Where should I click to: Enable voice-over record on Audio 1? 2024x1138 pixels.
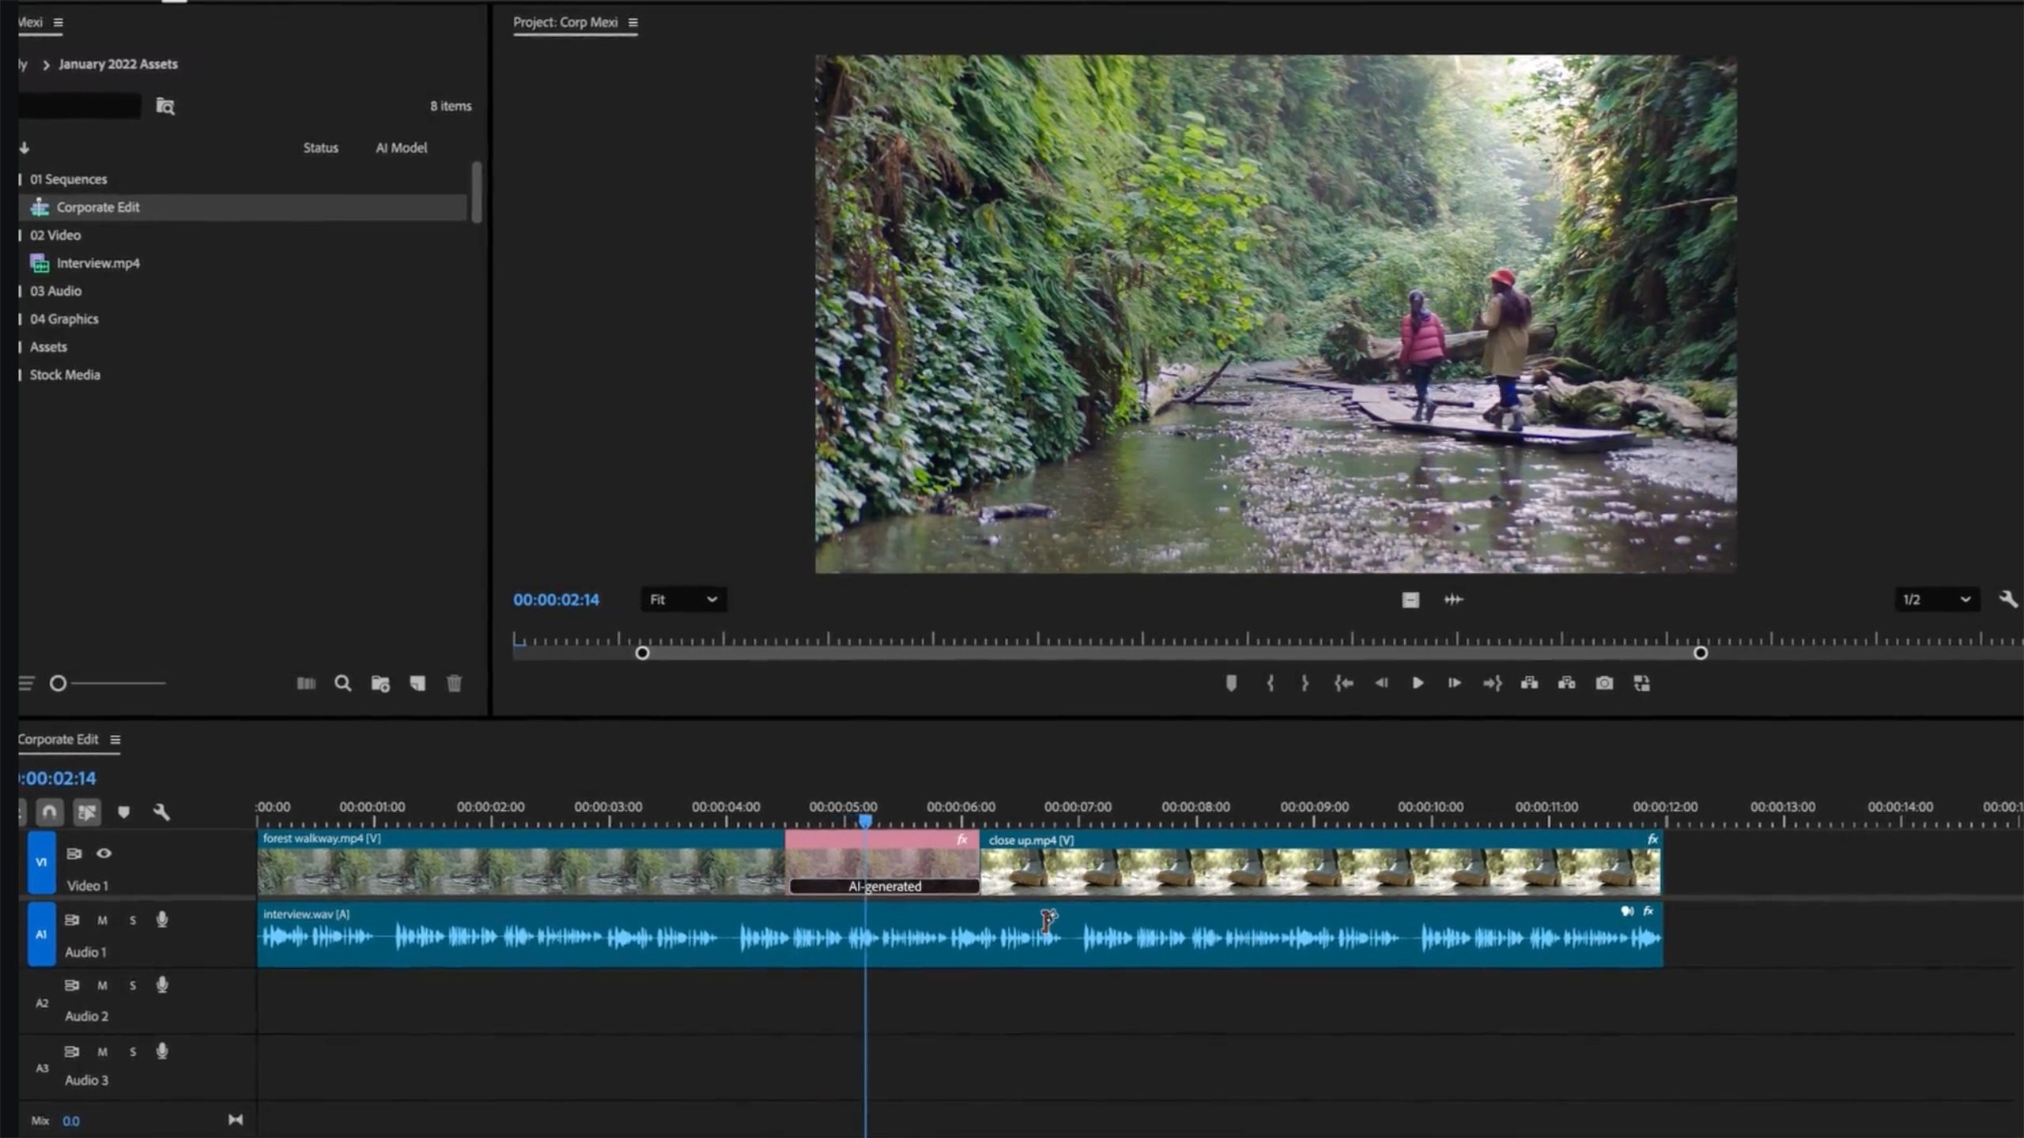[x=162, y=920]
